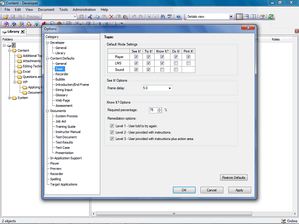
Task: Click the horizontal scrollbar thumb
Action: pyautogui.click(x=174, y=214)
